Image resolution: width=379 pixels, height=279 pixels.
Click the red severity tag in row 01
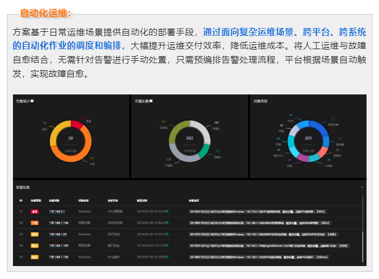pyautogui.click(x=35, y=212)
